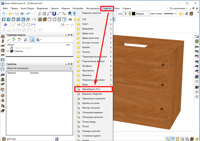Click the Print icon in the toolbar
Screen dimensions: 200x141
pos(22,13)
